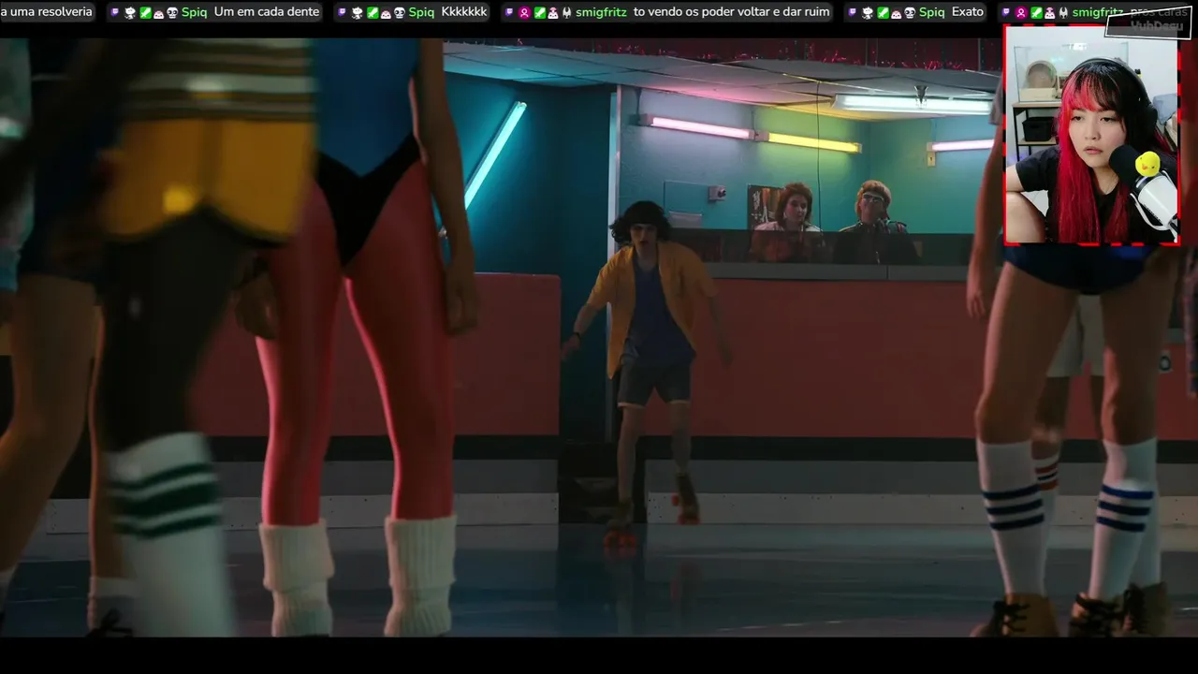1198x674 pixels.
Task: Click the streamer webcam overlay
Action: click(1092, 135)
